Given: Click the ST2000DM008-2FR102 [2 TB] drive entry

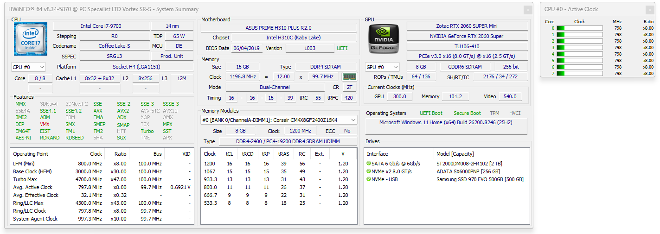Looking at the screenshot, I should [x=469, y=164].
